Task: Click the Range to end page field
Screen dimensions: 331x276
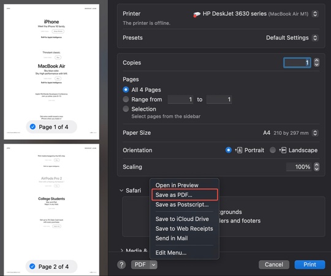Action: pyautogui.click(x=219, y=99)
